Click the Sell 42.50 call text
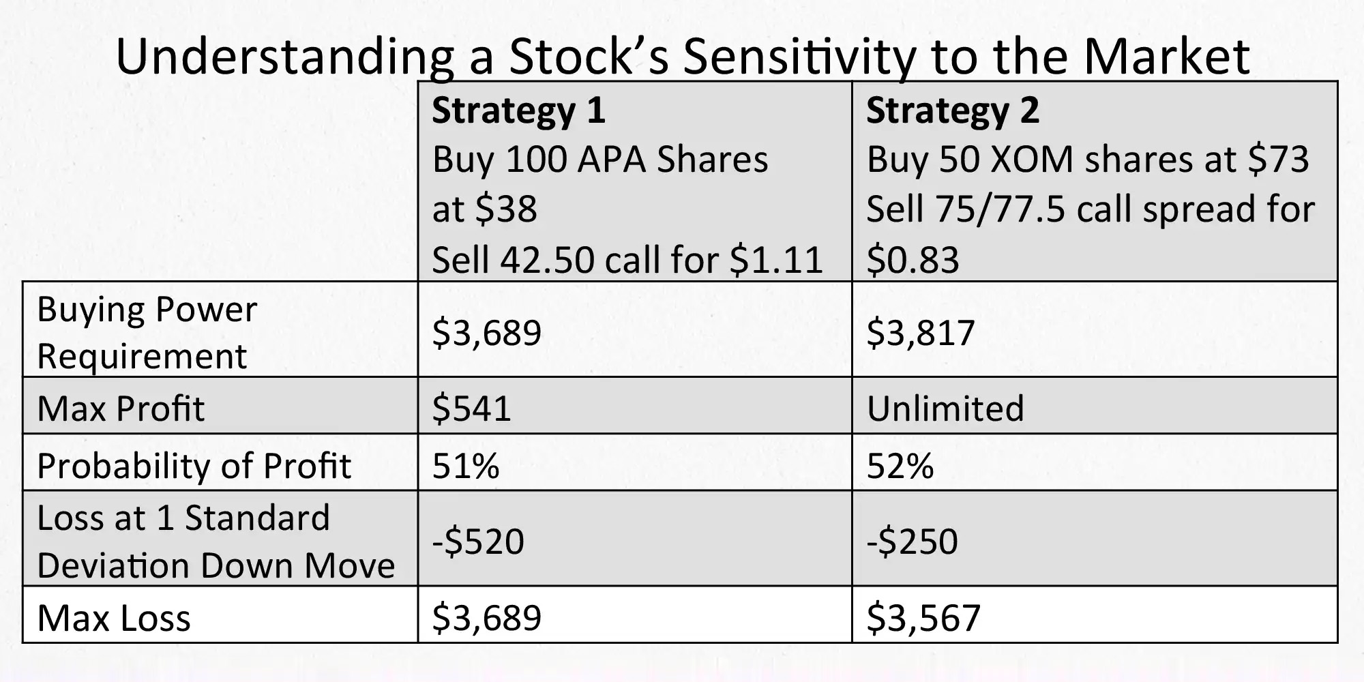Viewport: 1364px width, 682px height. pos(627,260)
